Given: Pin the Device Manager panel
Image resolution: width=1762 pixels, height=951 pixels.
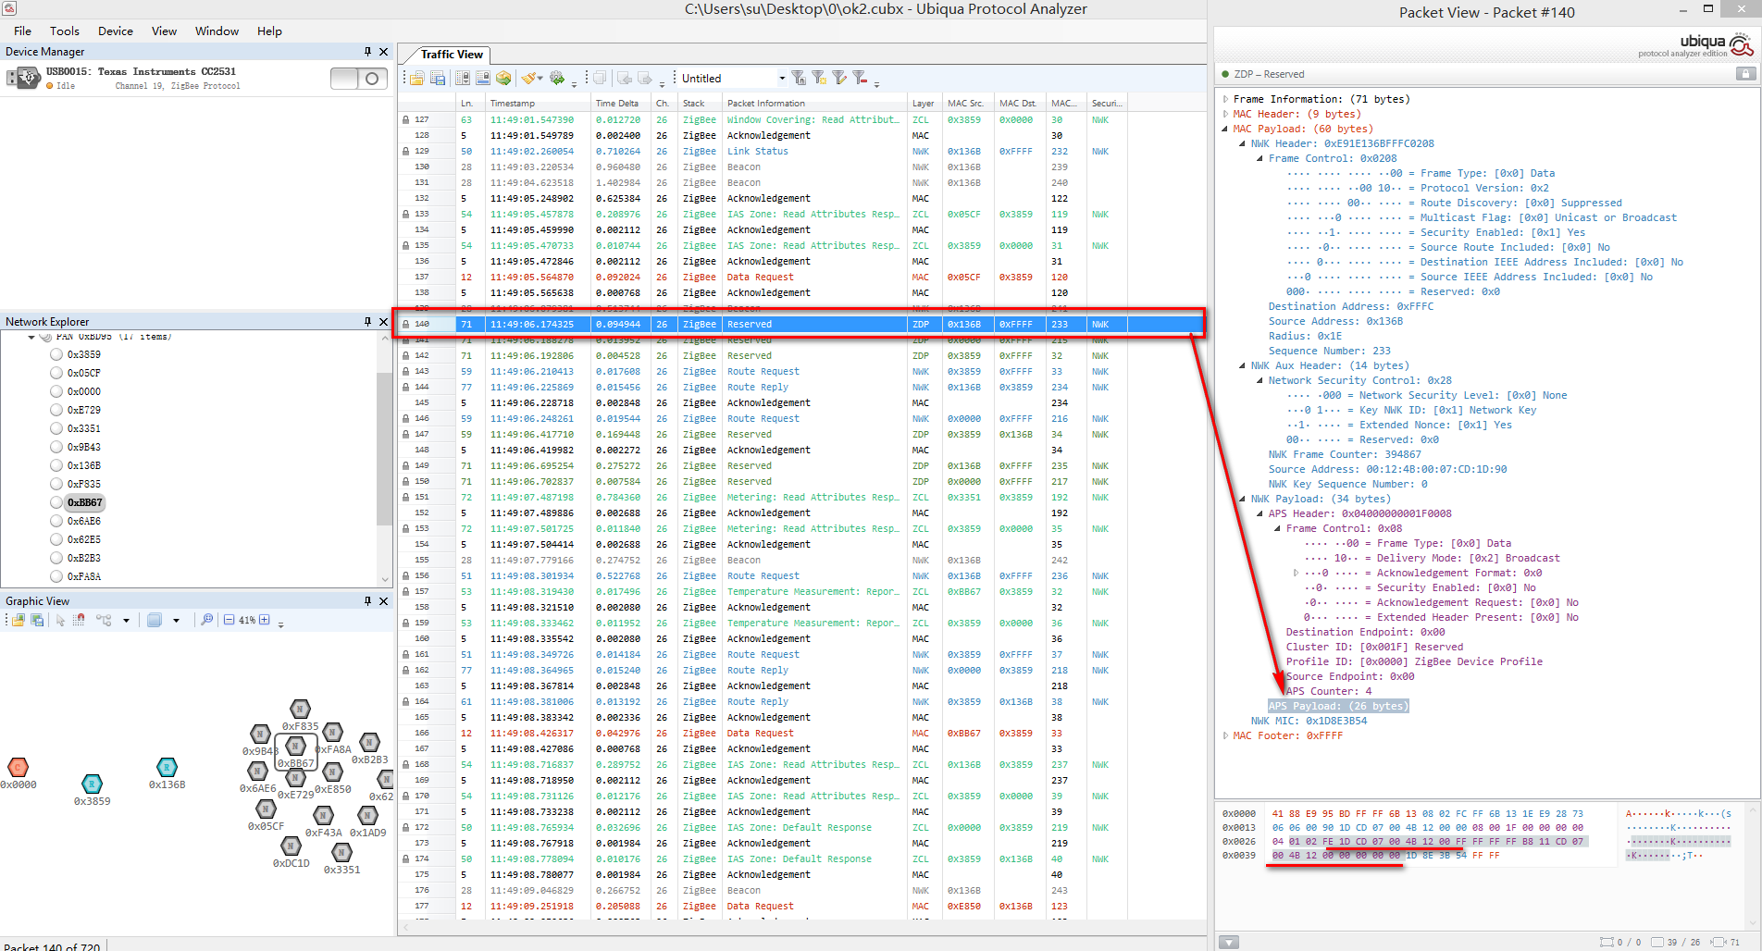Looking at the screenshot, I should click(x=367, y=52).
